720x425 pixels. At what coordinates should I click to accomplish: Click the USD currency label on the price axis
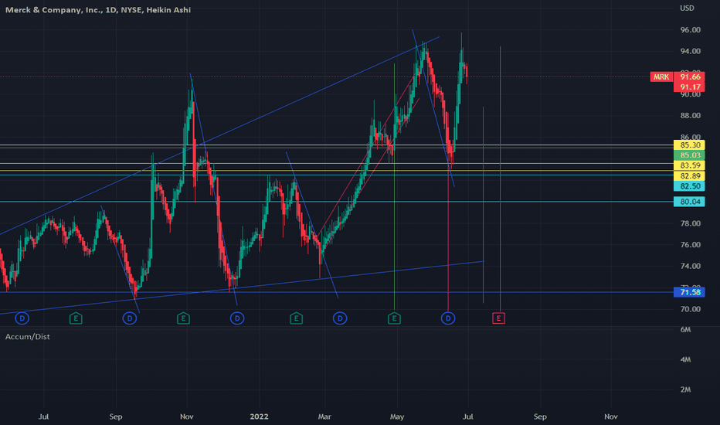pyautogui.click(x=687, y=8)
